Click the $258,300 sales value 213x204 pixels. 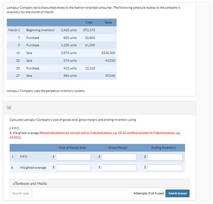108,53
